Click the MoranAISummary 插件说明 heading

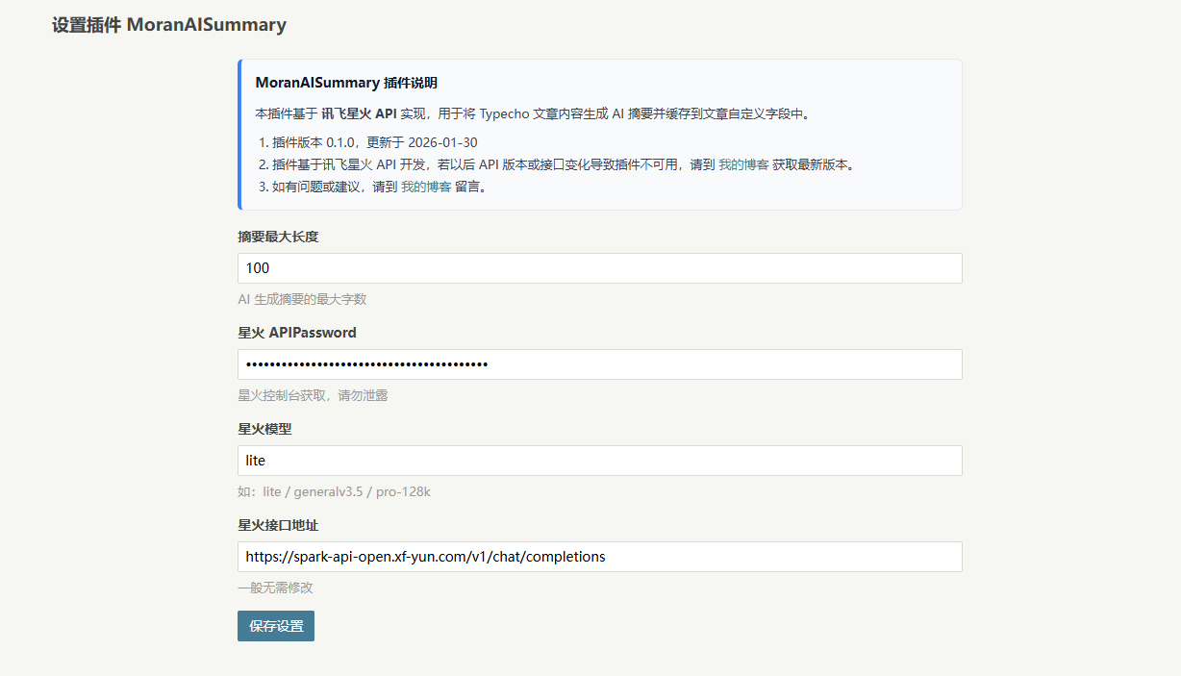[x=346, y=84]
